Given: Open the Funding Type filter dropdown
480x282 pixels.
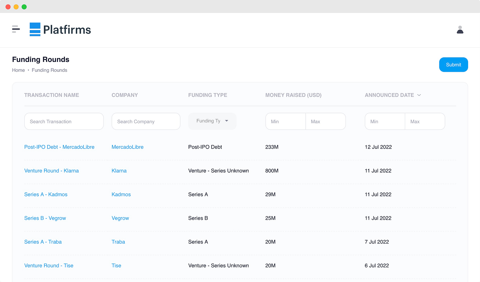Looking at the screenshot, I should pyautogui.click(x=212, y=121).
